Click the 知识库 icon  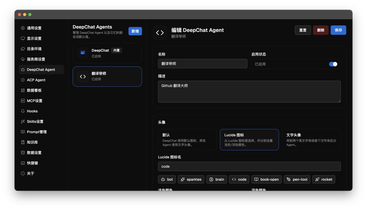tap(23, 142)
